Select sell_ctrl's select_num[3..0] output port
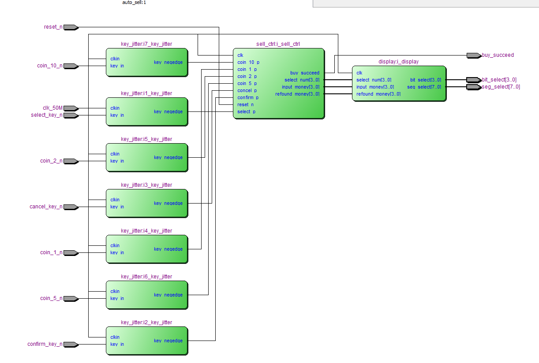The image size is (539, 363). point(302,80)
